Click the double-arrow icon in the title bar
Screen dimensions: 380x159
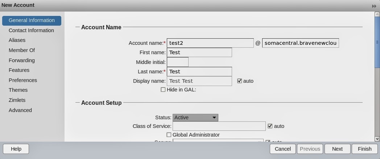(374, 6)
